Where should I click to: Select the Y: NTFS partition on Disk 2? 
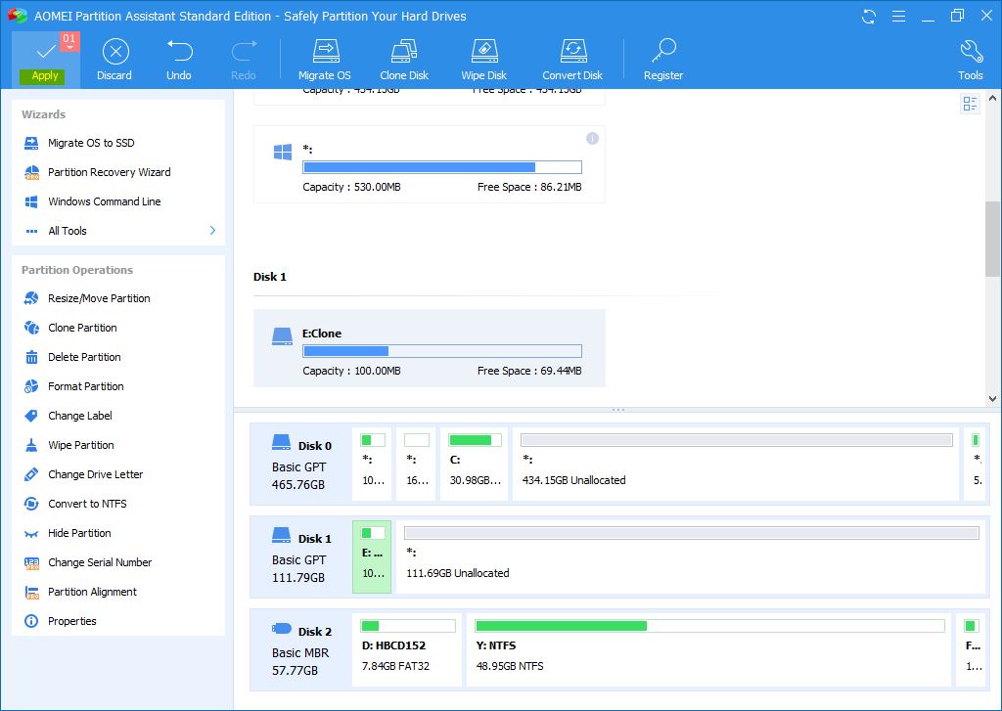[708, 649]
